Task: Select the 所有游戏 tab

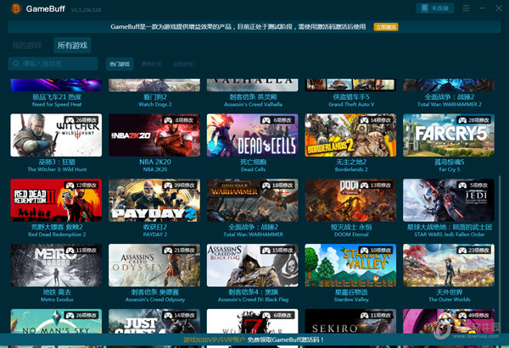Action: (x=72, y=46)
